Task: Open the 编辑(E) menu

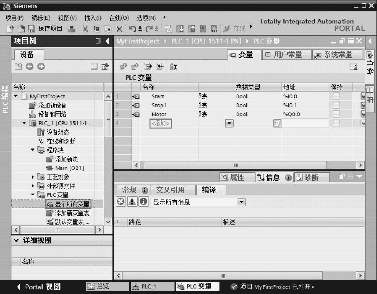Action: [41, 18]
